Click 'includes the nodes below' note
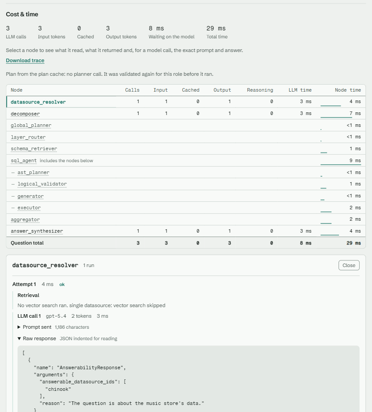 pos(66,160)
